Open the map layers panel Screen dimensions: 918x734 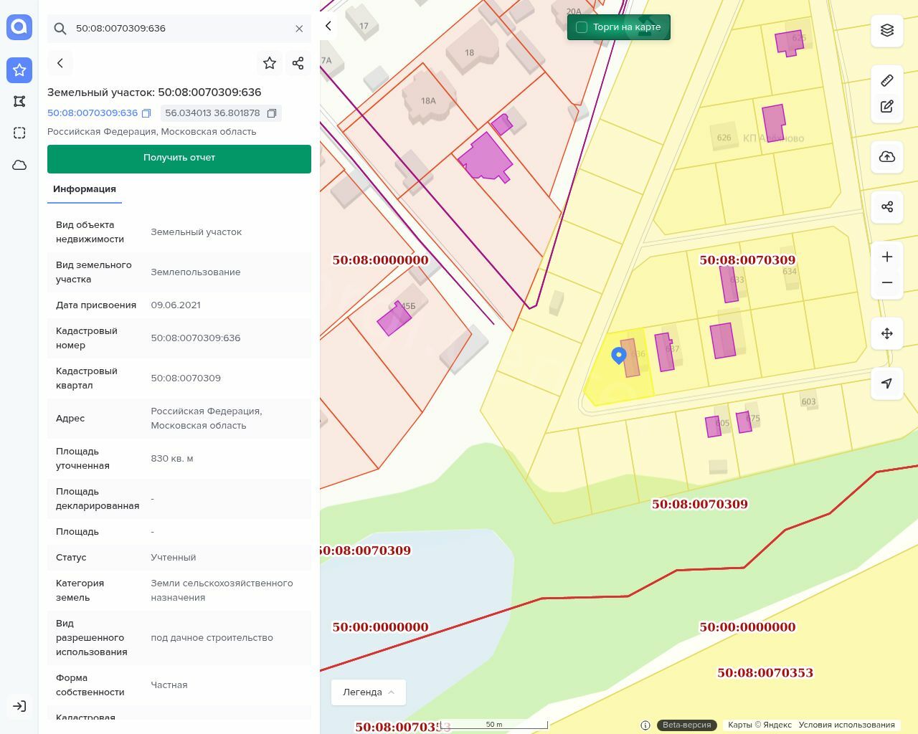point(887,30)
